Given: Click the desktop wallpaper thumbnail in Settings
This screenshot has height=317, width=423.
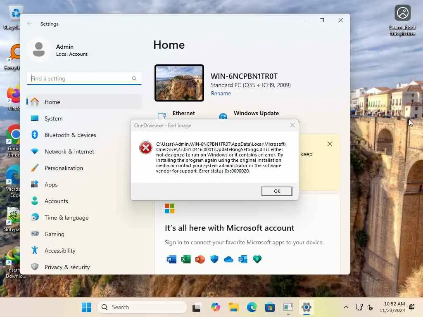Looking at the screenshot, I should point(179,83).
